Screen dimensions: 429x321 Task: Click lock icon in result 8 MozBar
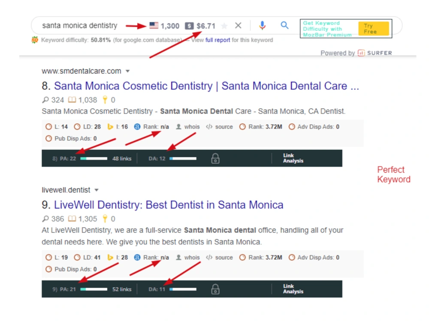point(215,158)
